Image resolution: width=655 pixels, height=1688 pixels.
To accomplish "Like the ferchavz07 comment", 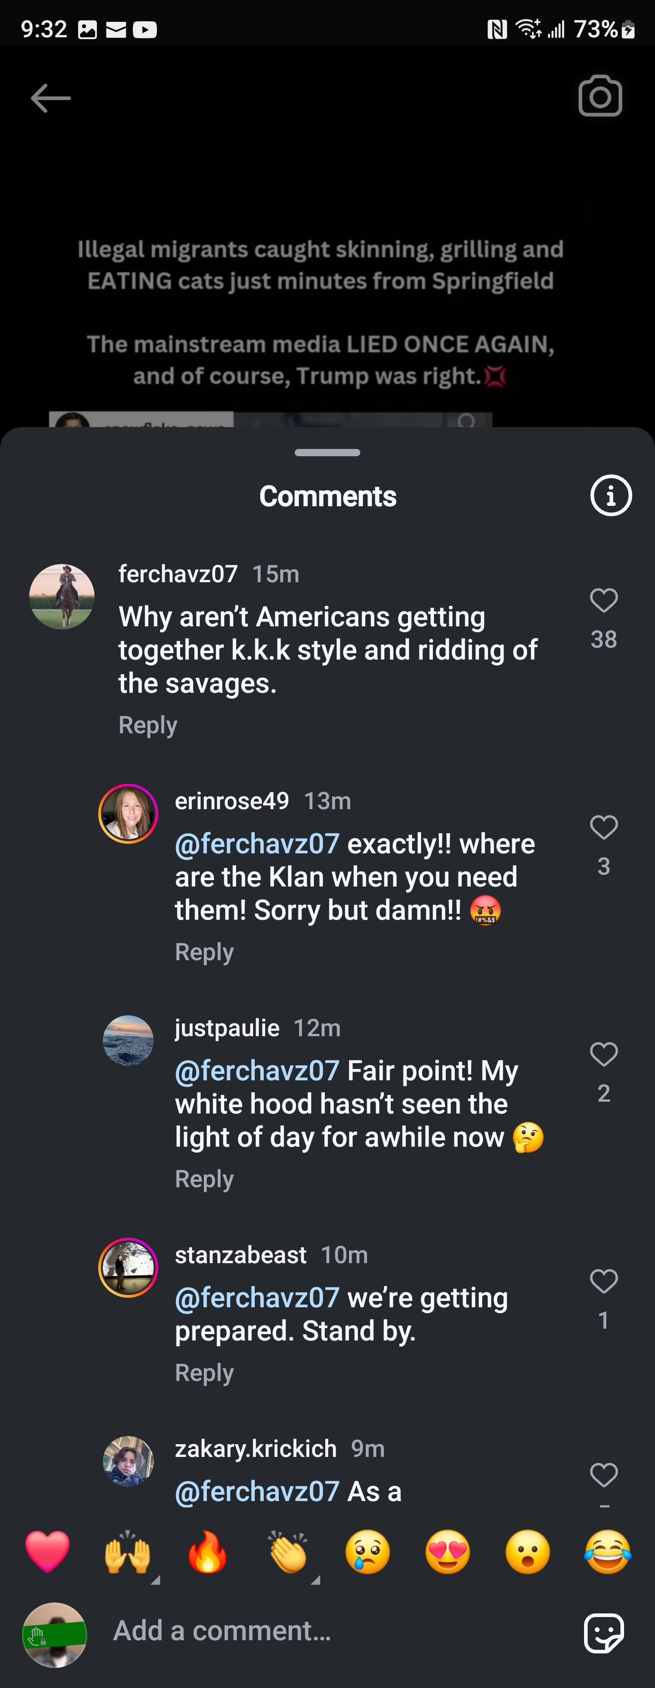I will point(603,601).
